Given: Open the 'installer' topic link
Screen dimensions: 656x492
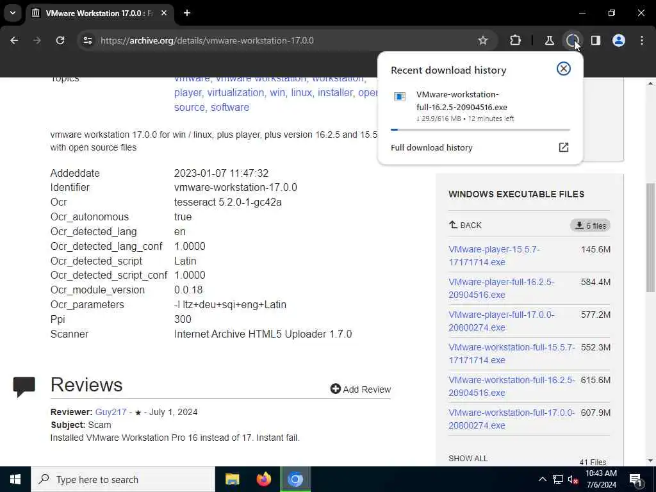Looking at the screenshot, I should [334, 92].
